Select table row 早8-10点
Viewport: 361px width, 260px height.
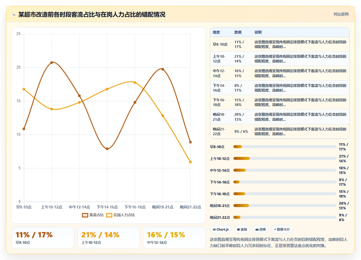[x=280, y=44]
